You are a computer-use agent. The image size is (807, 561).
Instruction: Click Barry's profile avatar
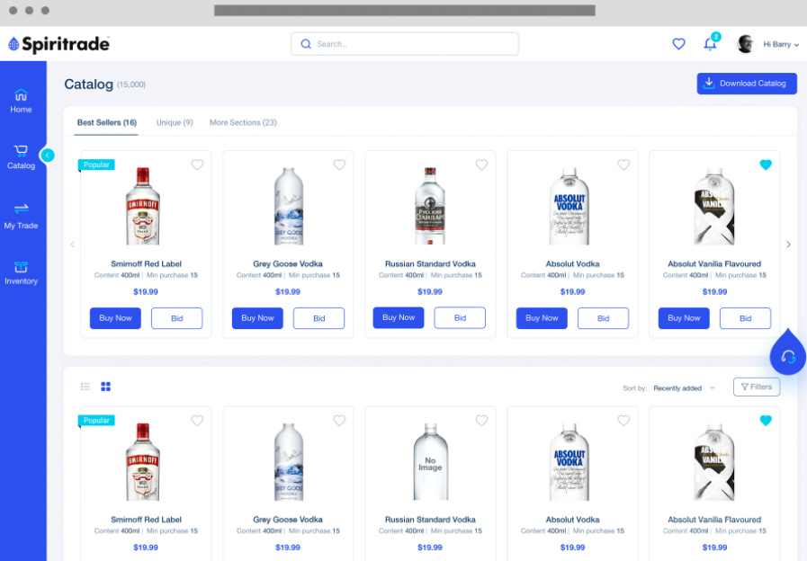click(x=745, y=44)
